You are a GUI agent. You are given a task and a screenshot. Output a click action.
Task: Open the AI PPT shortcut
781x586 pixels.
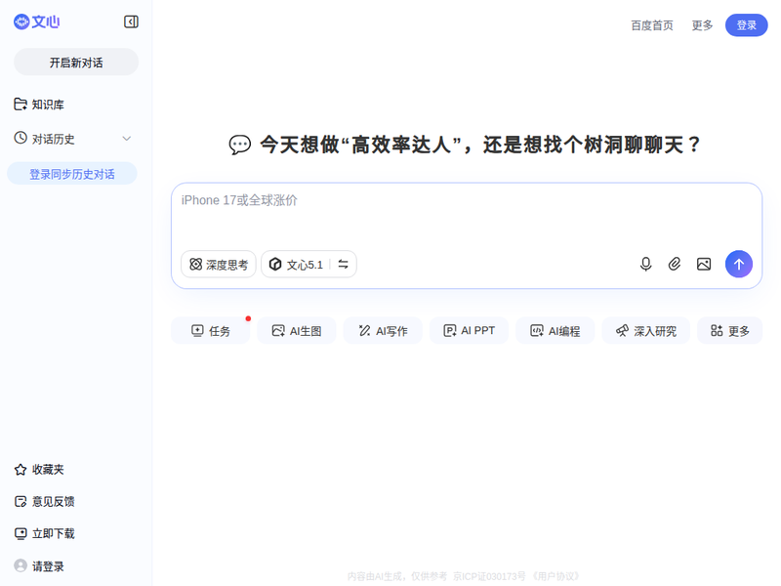click(x=470, y=330)
